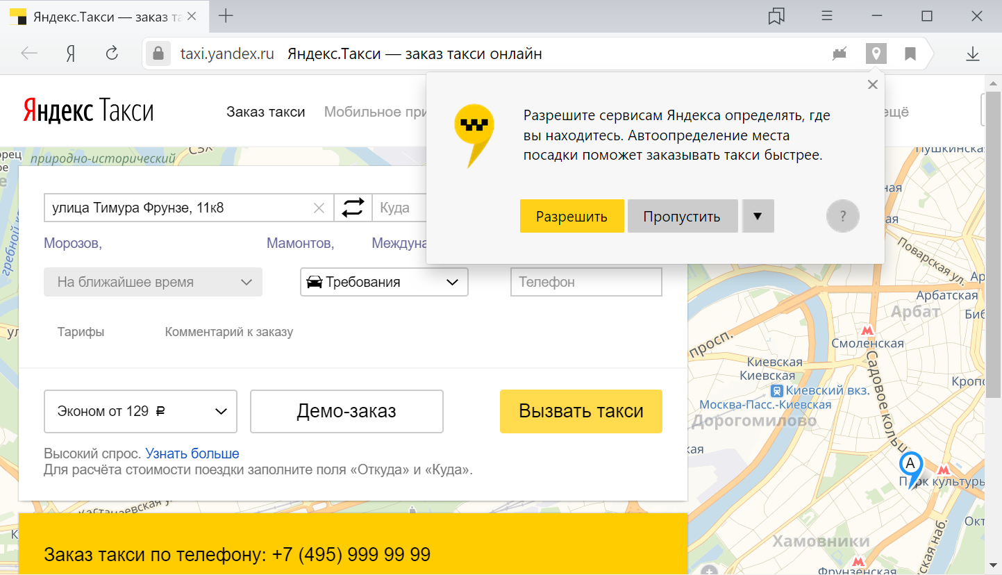The width and height of the screenshot is (1002, 575).
Task: Open the browser hamburger menu
Action: [827, 16]
